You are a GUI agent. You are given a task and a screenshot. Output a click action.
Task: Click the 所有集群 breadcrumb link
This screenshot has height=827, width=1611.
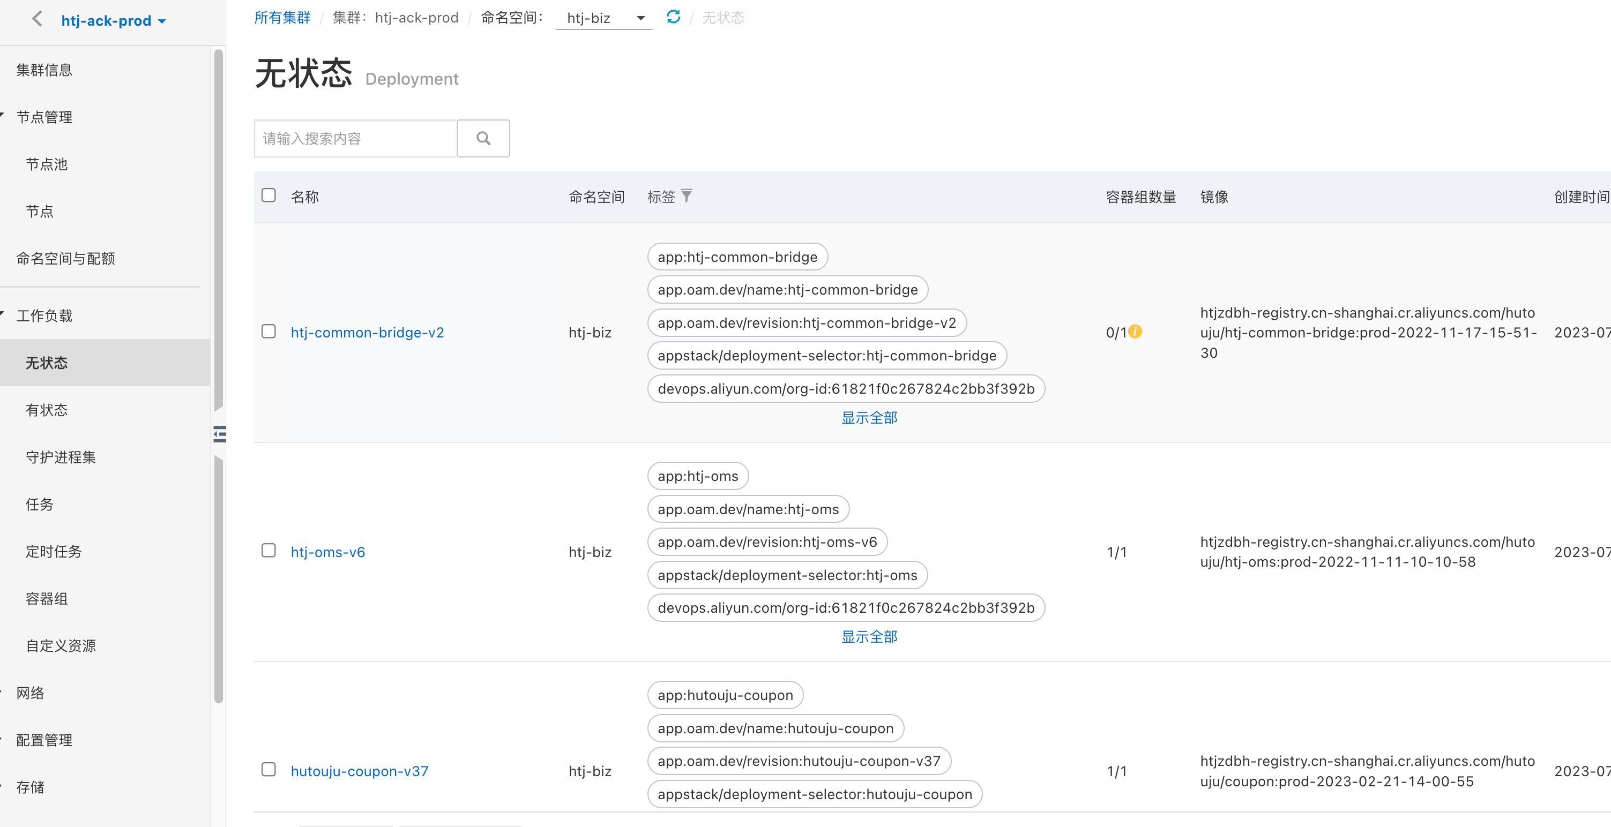pos(282,18)
